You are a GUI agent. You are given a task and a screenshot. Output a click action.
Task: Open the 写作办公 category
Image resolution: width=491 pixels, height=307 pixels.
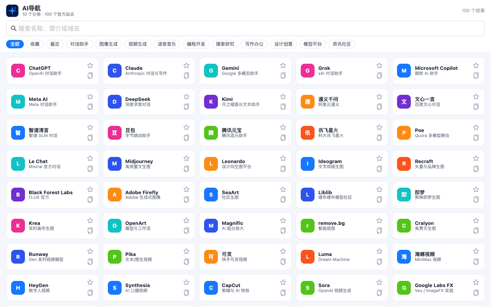click(254, 44)
